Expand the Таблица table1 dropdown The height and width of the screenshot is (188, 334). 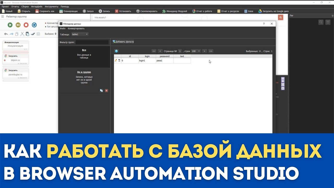(80, 34)
